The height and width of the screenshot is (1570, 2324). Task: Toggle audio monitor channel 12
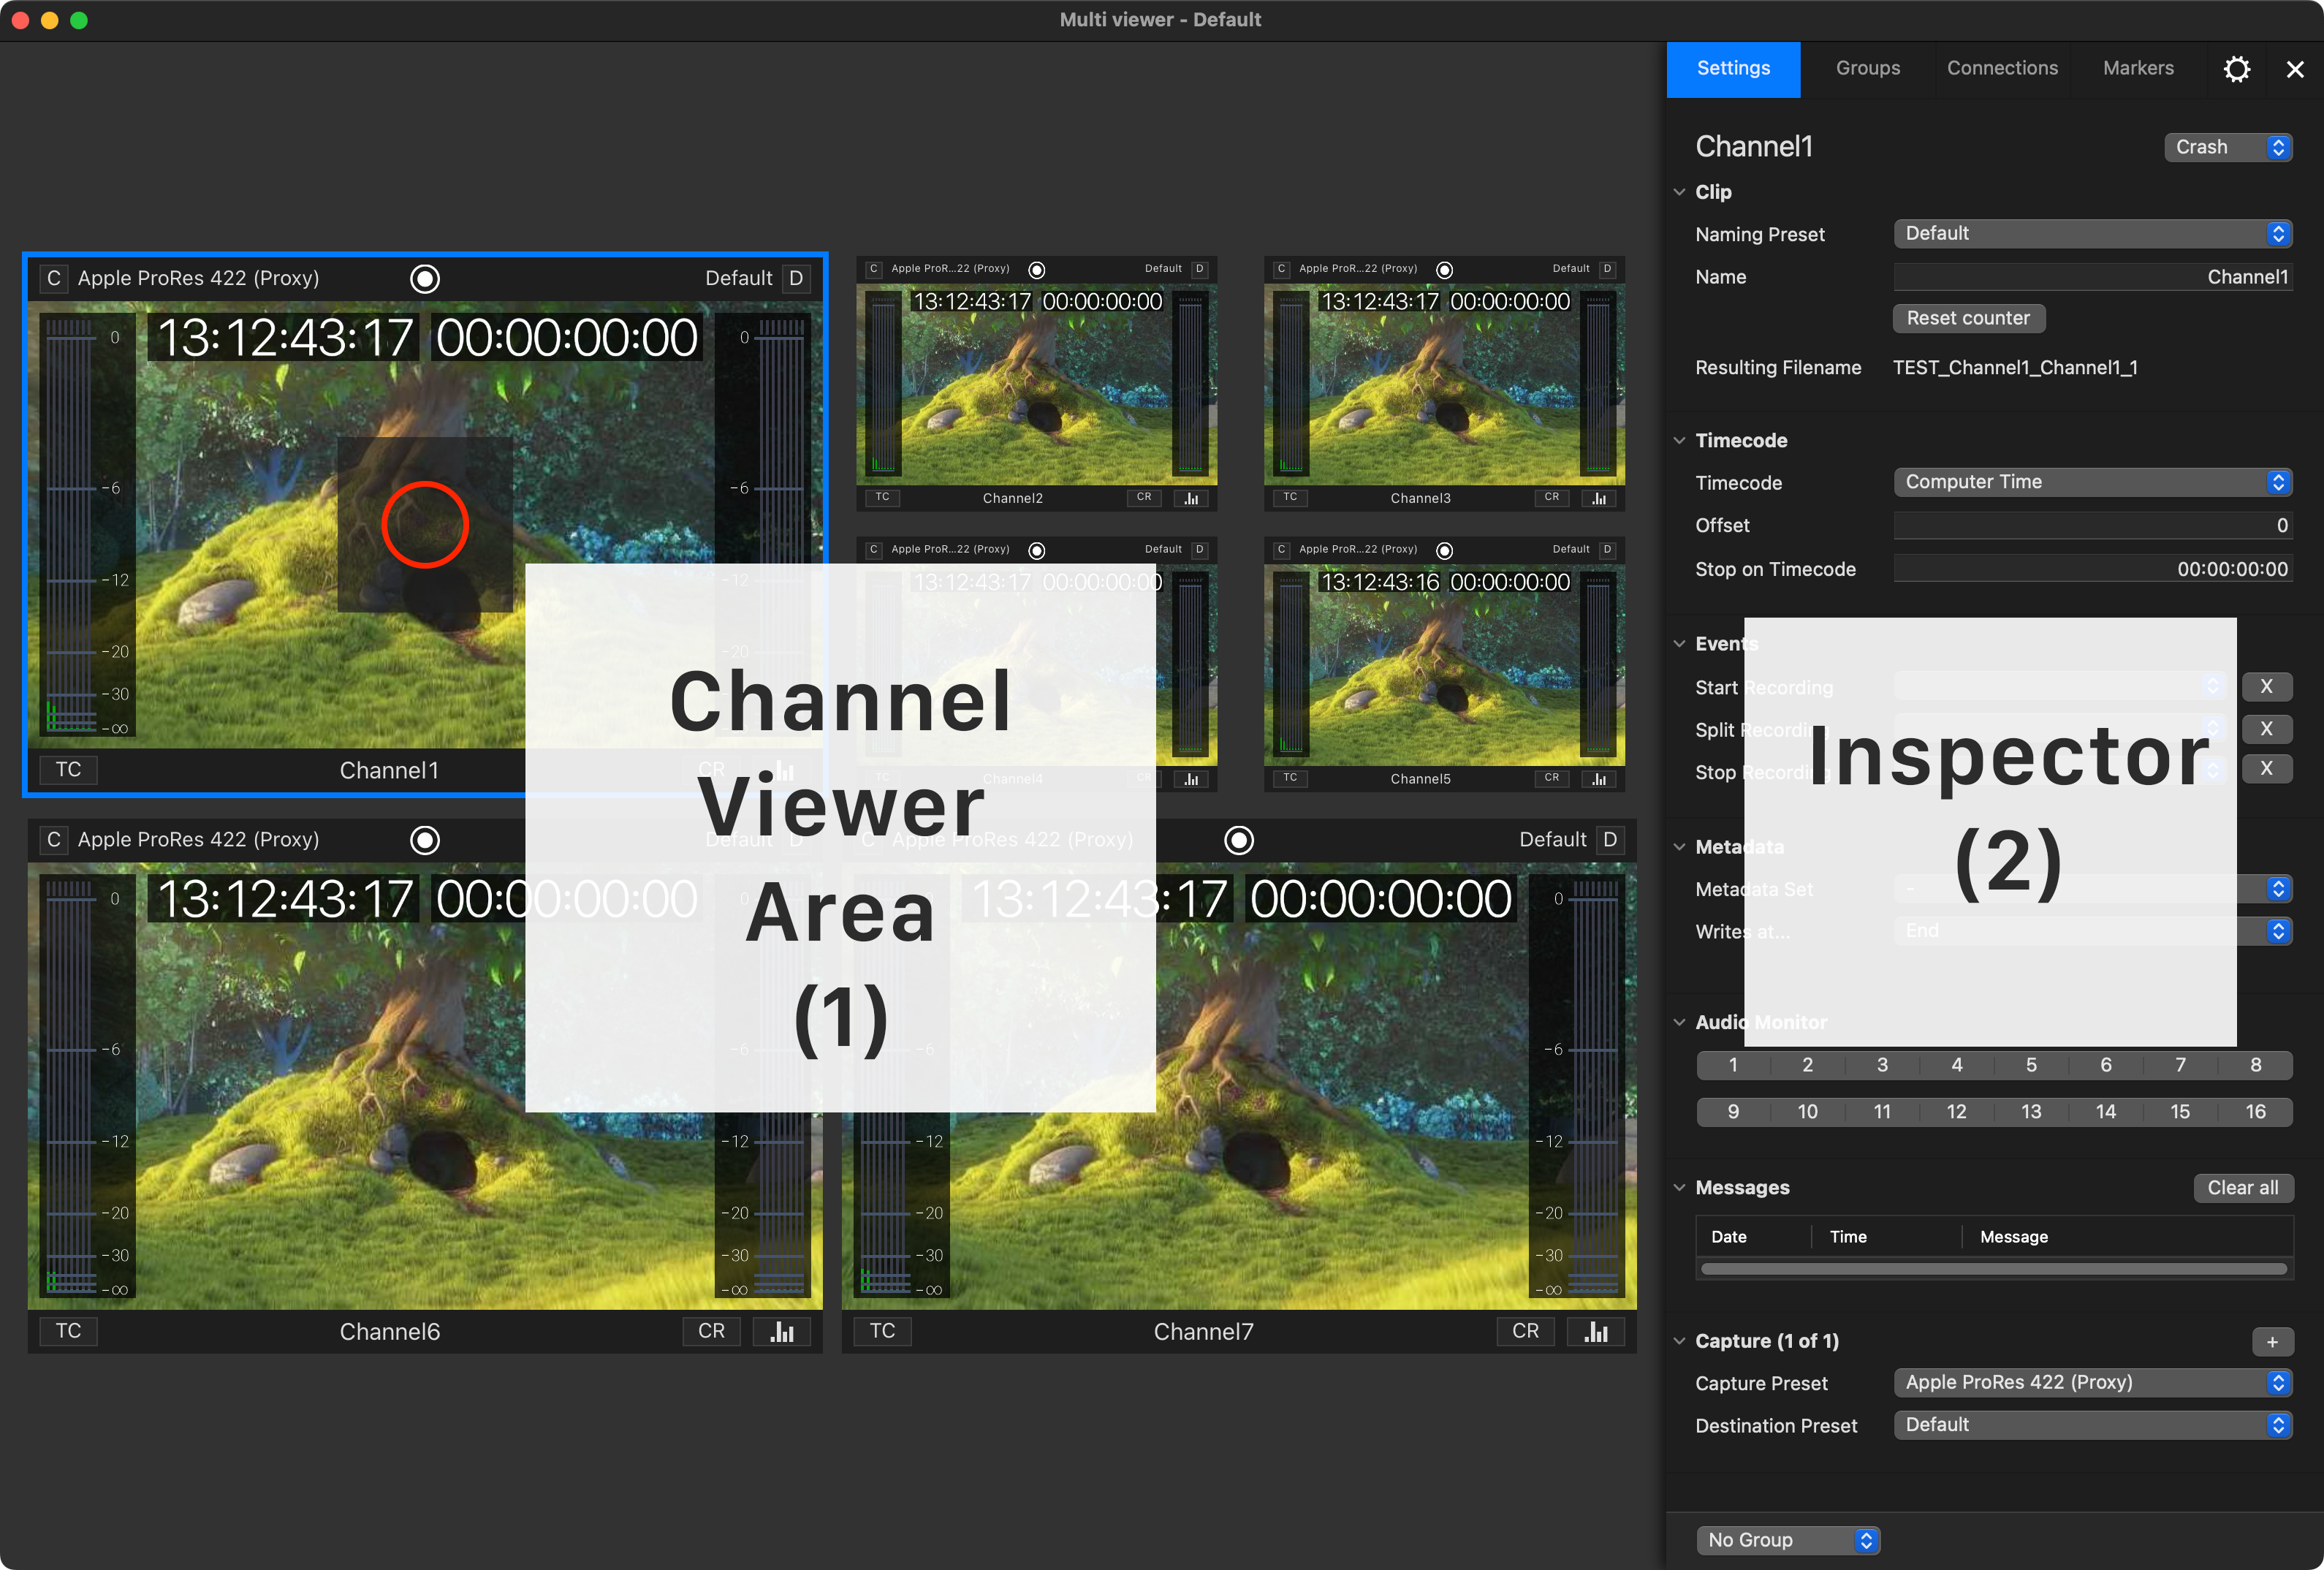click(1957, 1112)
